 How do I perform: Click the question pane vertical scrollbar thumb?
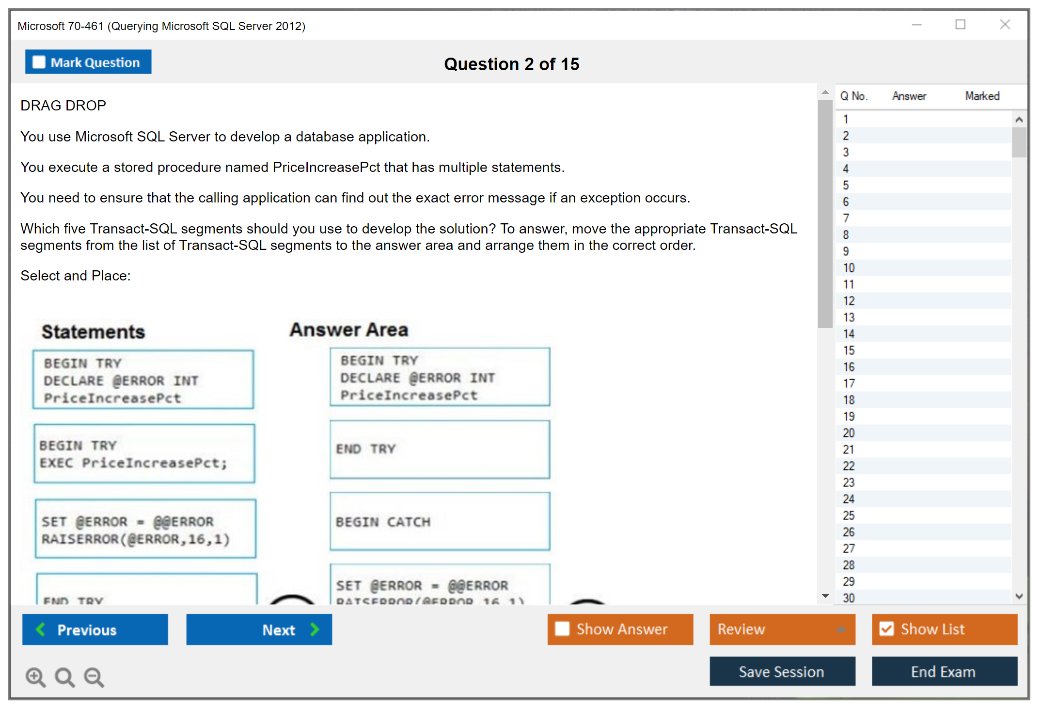(x=825, y=213)
